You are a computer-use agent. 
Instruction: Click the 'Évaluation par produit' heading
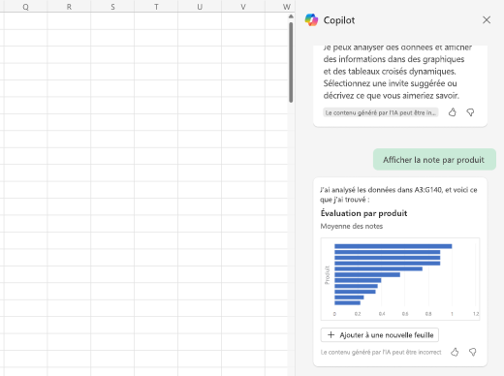pos(363,213)
